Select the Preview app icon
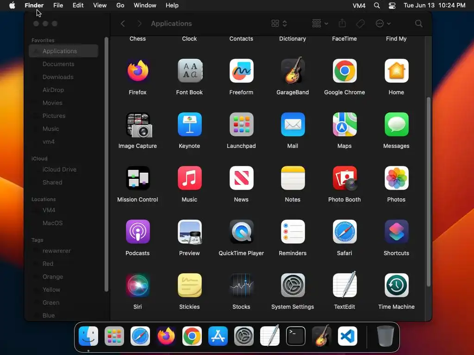This screenshot has height=355, width=474. click(189, 232)
